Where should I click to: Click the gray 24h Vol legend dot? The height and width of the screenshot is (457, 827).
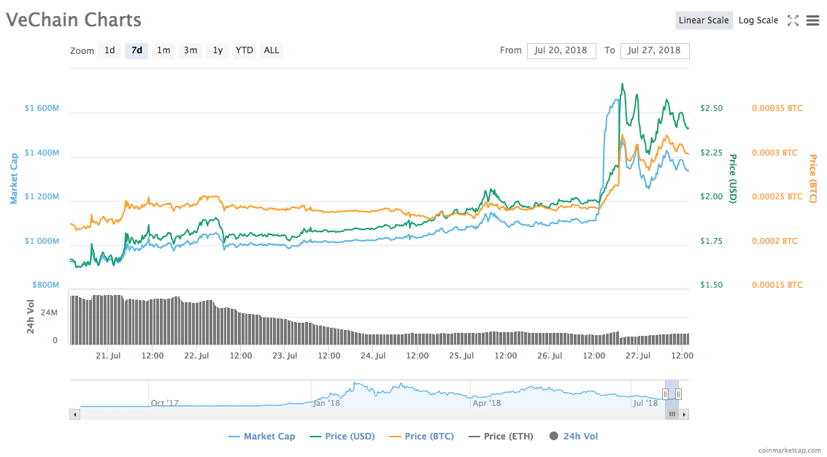click(553, 436)
